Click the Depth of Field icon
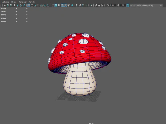The width and height of the screenshot is (166, 124). (86, 5)
